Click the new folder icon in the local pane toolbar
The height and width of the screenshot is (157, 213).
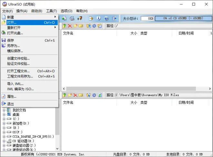tap(70, 95)
